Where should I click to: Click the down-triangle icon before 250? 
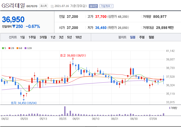(x=14, y=26)
